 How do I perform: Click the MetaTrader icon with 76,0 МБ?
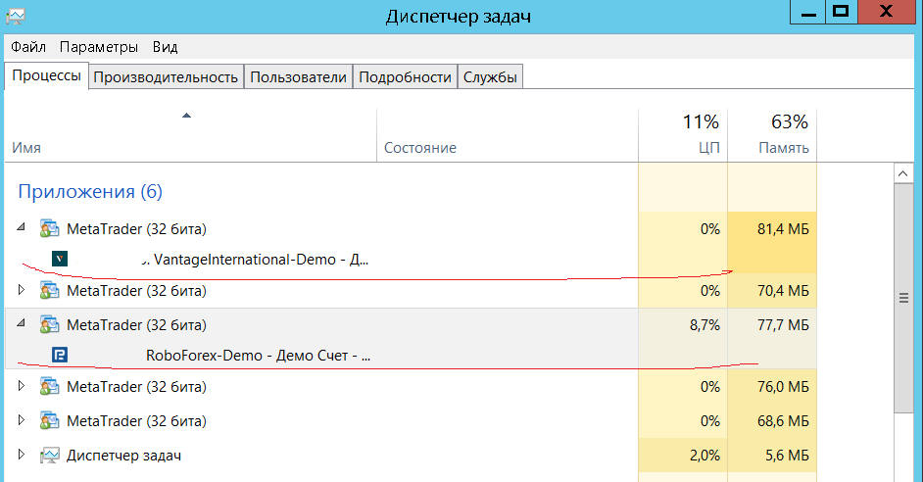click(x=49, y=387)
